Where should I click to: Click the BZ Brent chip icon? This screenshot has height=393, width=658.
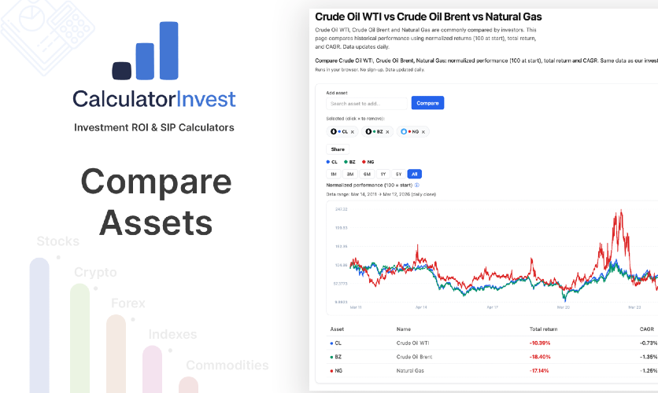tap(368, 131)
